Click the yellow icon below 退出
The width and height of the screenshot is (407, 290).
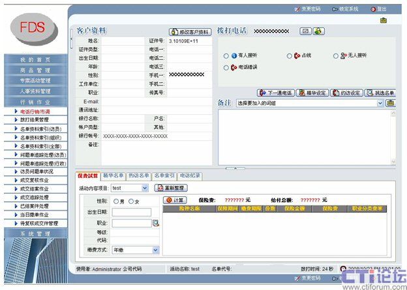tap(384, 20)
